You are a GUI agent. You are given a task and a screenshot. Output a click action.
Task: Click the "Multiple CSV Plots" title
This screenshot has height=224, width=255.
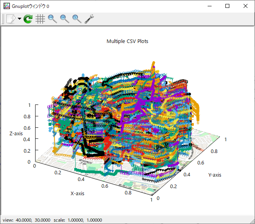click(127, 41)
